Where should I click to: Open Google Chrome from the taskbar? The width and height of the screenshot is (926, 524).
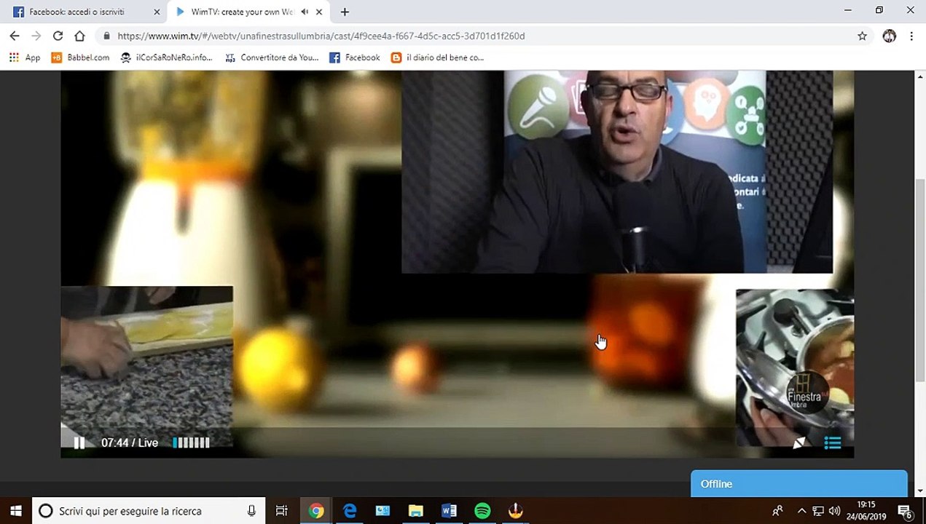[315, 511]
